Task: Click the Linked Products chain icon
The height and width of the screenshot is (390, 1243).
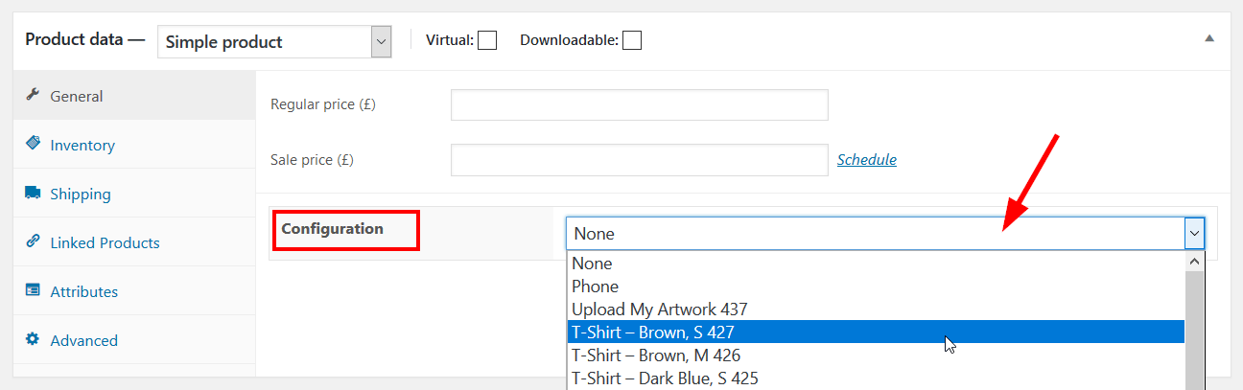Action: point(33,241)
